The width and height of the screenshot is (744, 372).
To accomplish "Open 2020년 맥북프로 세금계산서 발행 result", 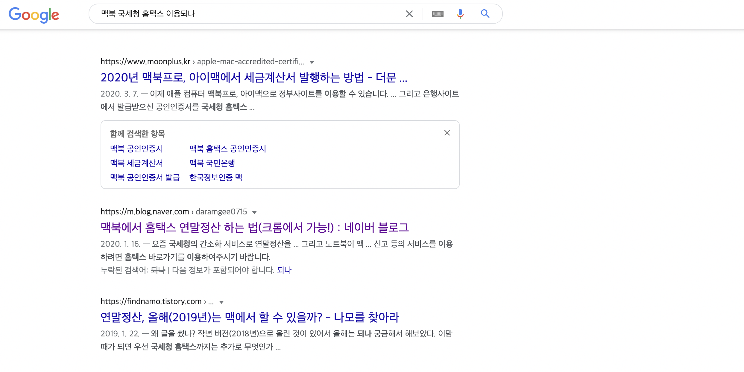I will (253, 77).
